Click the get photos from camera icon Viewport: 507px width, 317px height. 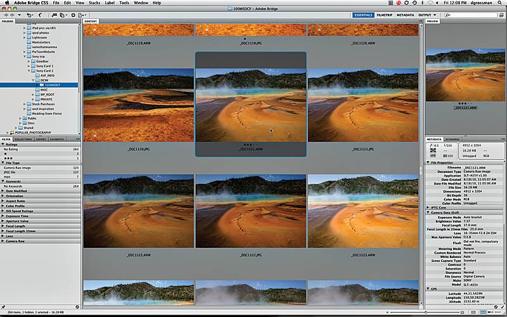(54, 15)
